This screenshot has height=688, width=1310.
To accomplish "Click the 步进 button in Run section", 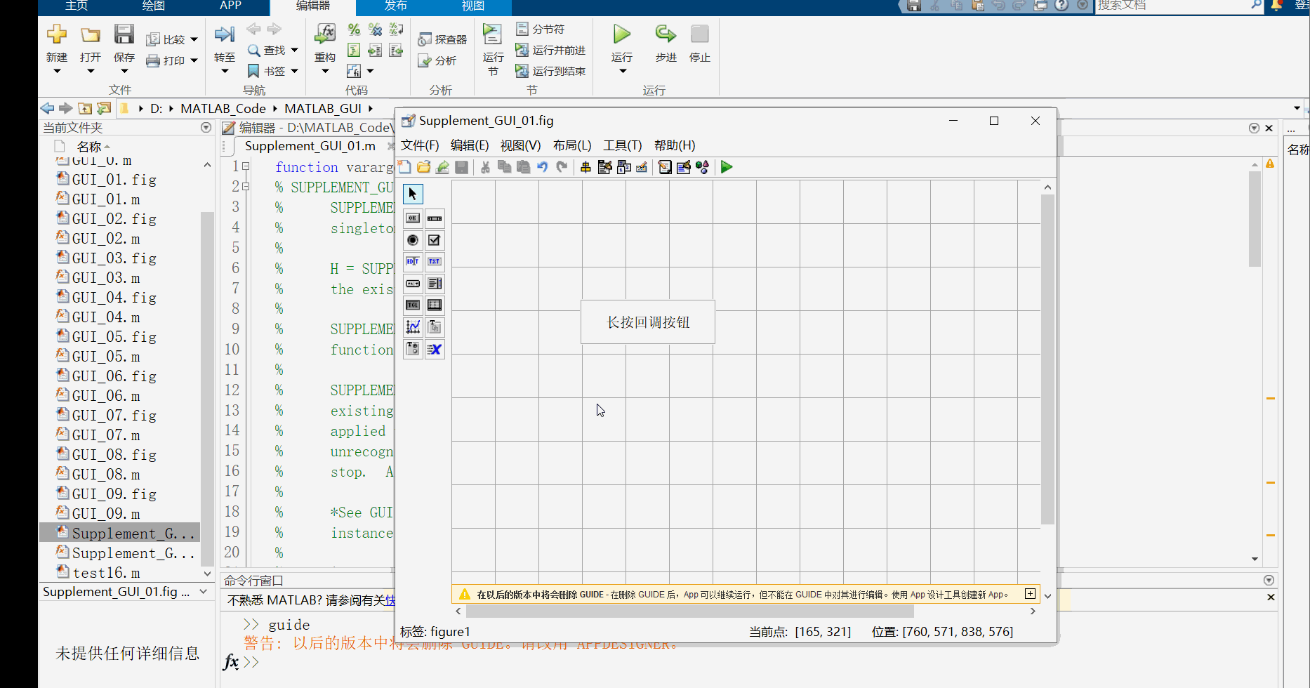I will [x=665, y=48].
